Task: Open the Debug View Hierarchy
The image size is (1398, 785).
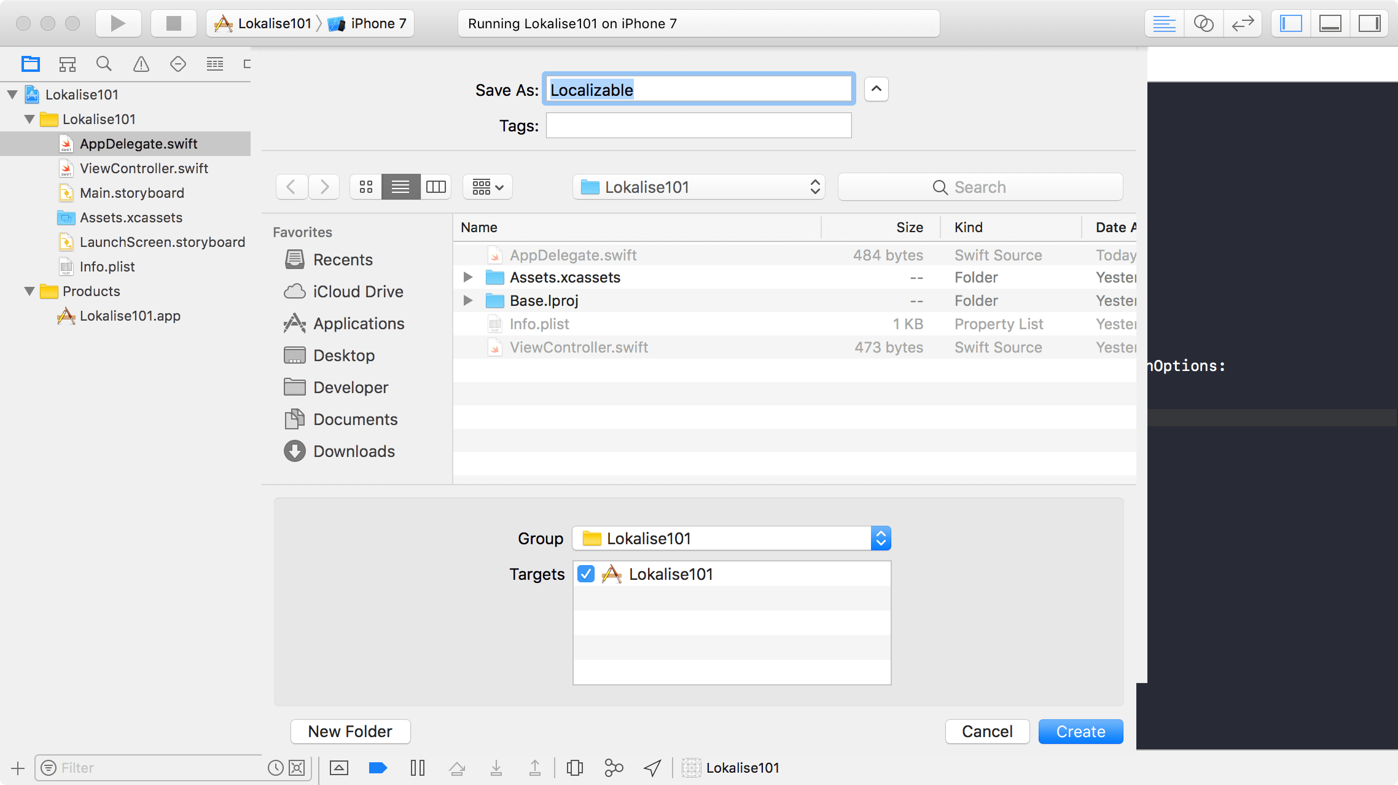Action: (575, 768)
